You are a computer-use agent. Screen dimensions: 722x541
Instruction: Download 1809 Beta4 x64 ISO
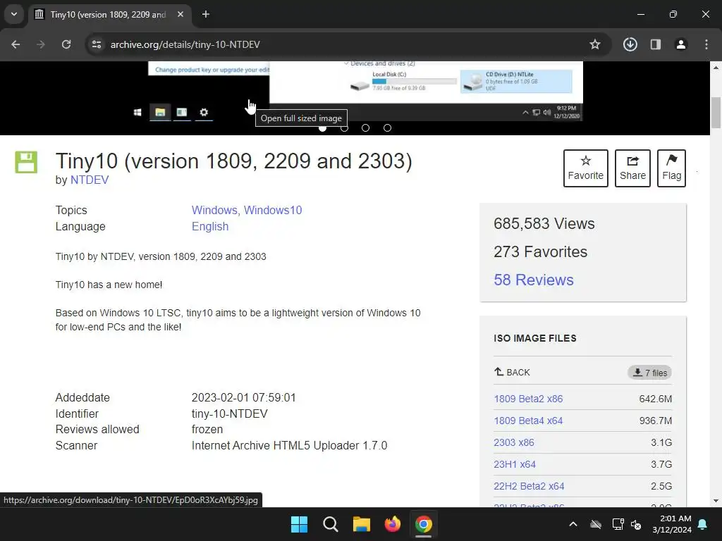(x=528, y=421)
